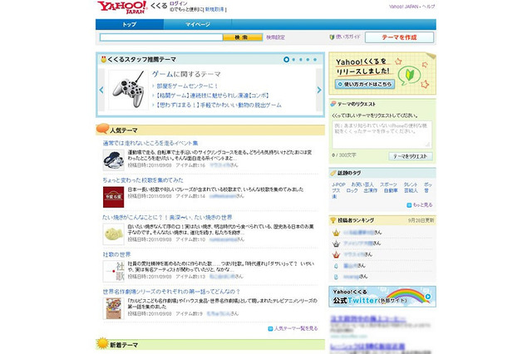Show next recommended theme with right arrow

click(x=319, y=90)
